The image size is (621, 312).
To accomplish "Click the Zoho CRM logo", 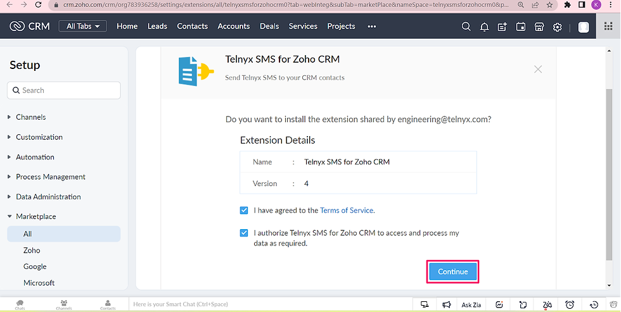I will point(30,26).
